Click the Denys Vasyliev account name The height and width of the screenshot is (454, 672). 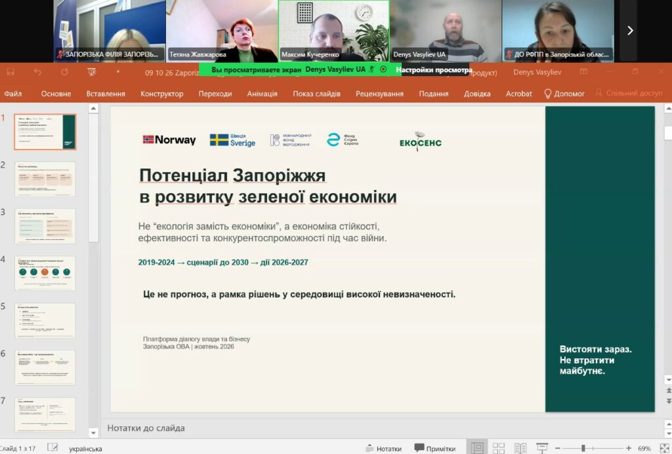pyautogui.click(x=537, y=72)
